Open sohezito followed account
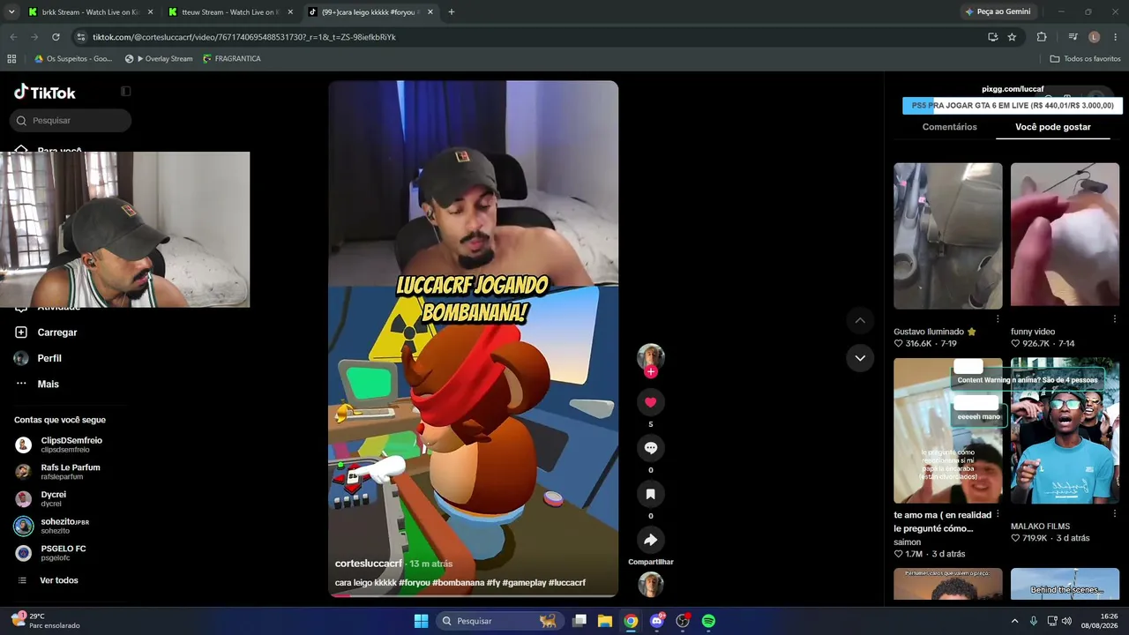 click(53, 527)
